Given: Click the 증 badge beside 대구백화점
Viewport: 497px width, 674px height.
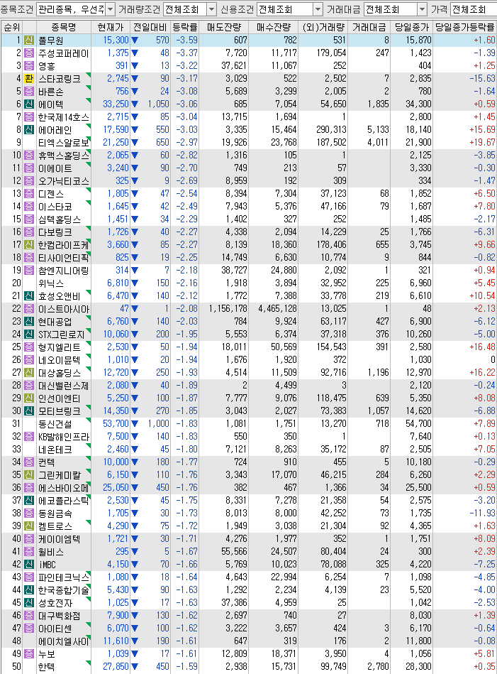Looking at the screenshot, I should point(28,615).
